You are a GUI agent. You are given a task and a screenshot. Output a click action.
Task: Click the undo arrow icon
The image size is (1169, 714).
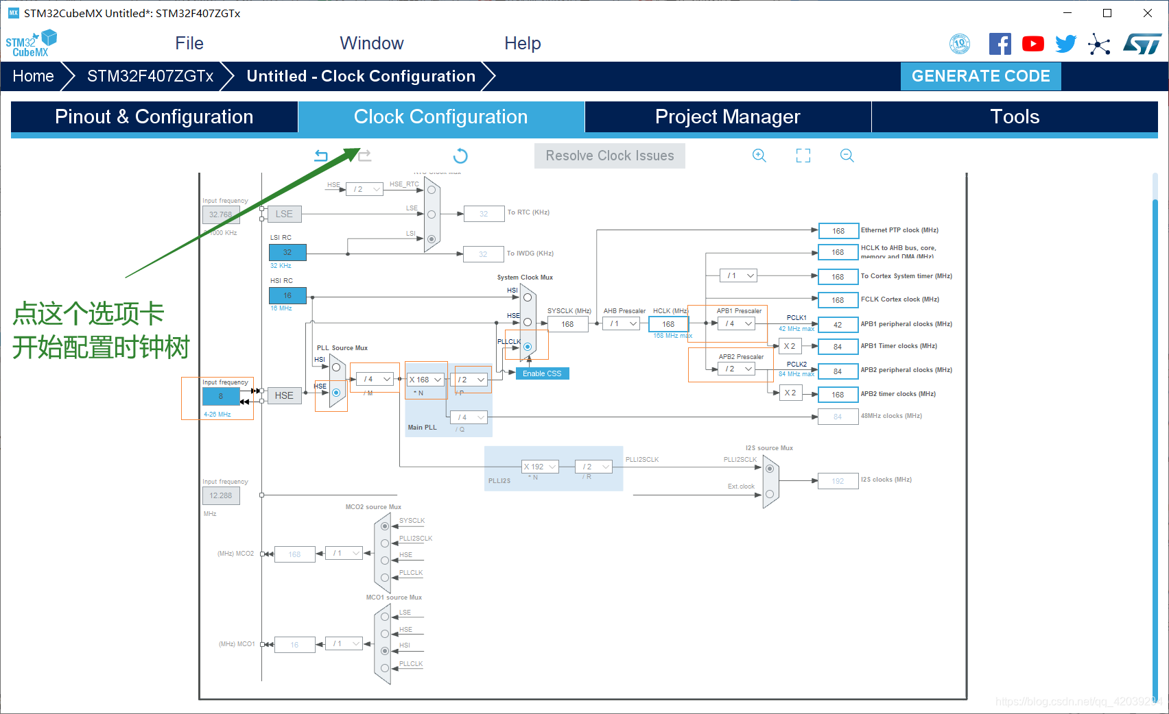[x=321, y=156]
